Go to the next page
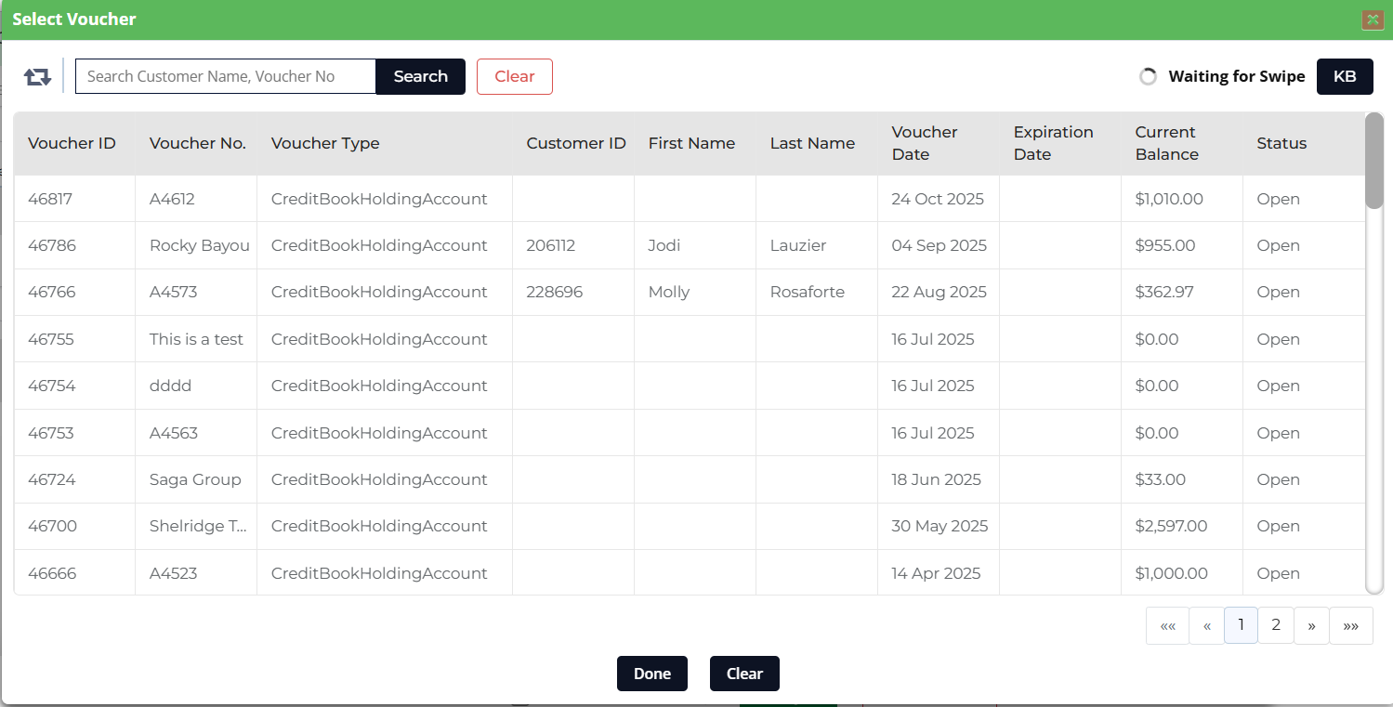This screenshot has height=707, width=1393. point(1311,626)
